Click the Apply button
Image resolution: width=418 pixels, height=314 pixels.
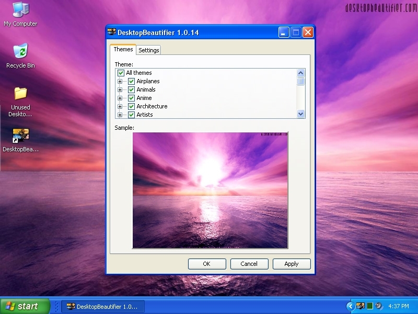292,264
